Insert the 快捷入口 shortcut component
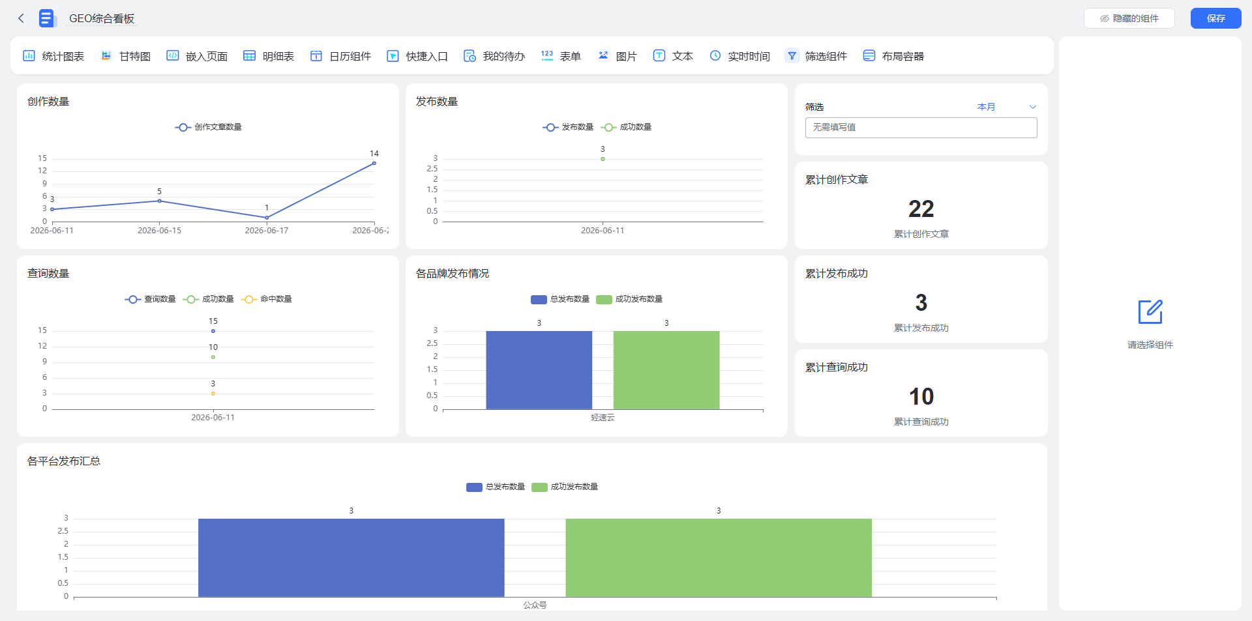Screen dimensions: 1252x621 pos(417,56)
